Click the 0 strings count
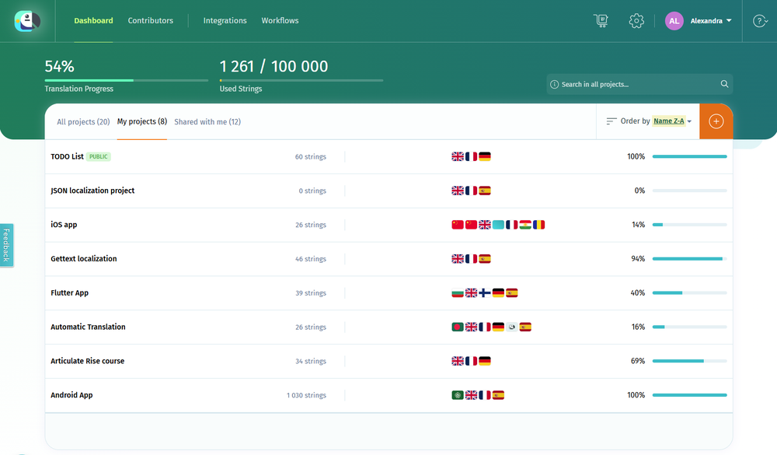The image size is (777, 455). [x=312, y=191]
